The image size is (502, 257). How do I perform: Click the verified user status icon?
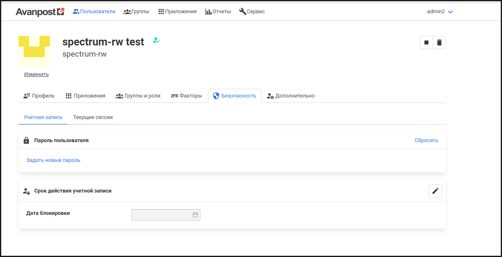tap(156, 40)
